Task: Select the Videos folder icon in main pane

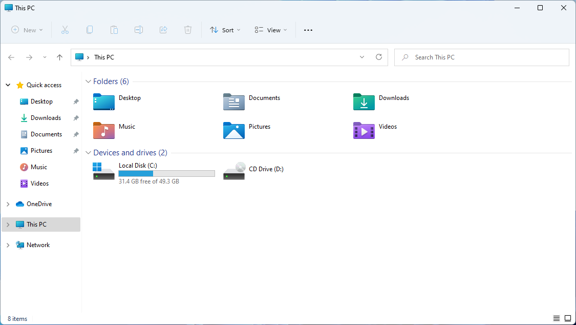Action: pos(364,131)
